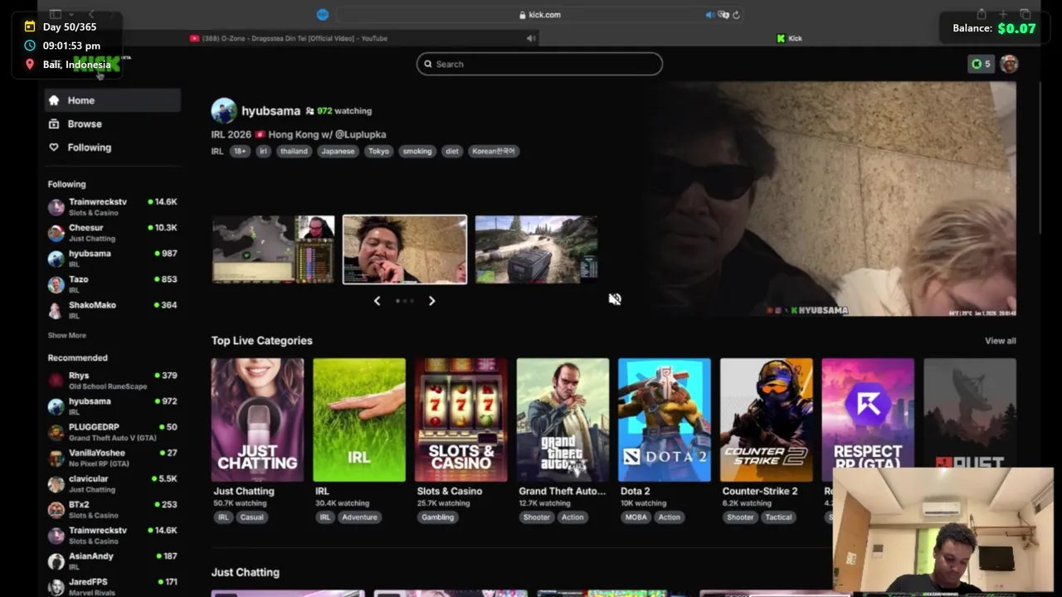Open Cheesur in Following list

coord(112,232)
